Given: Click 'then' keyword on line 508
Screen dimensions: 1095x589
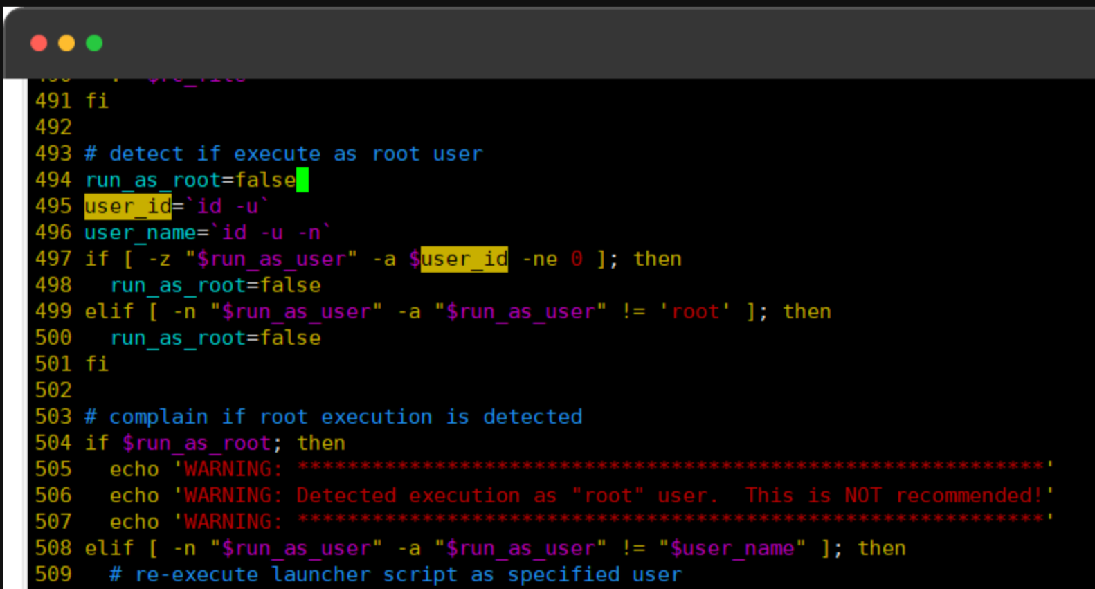Looking at the screenshot, I should click(x=882, y=548).
